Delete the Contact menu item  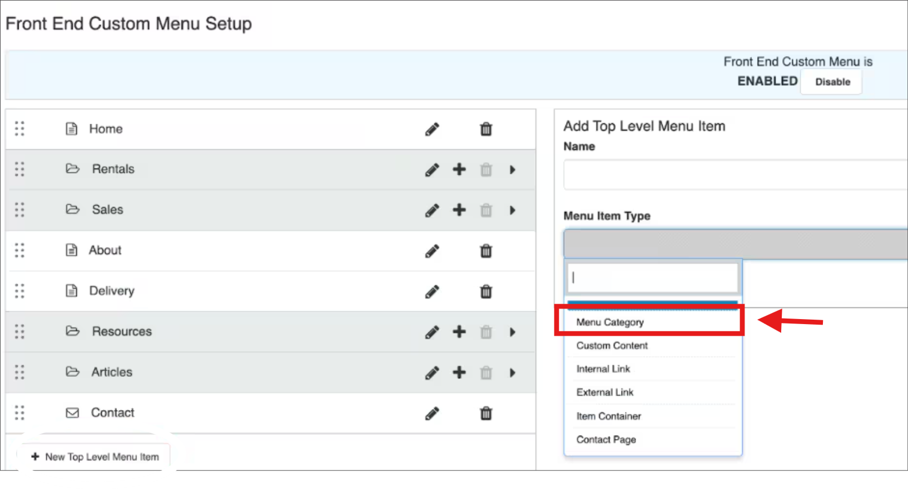[486, 413]
